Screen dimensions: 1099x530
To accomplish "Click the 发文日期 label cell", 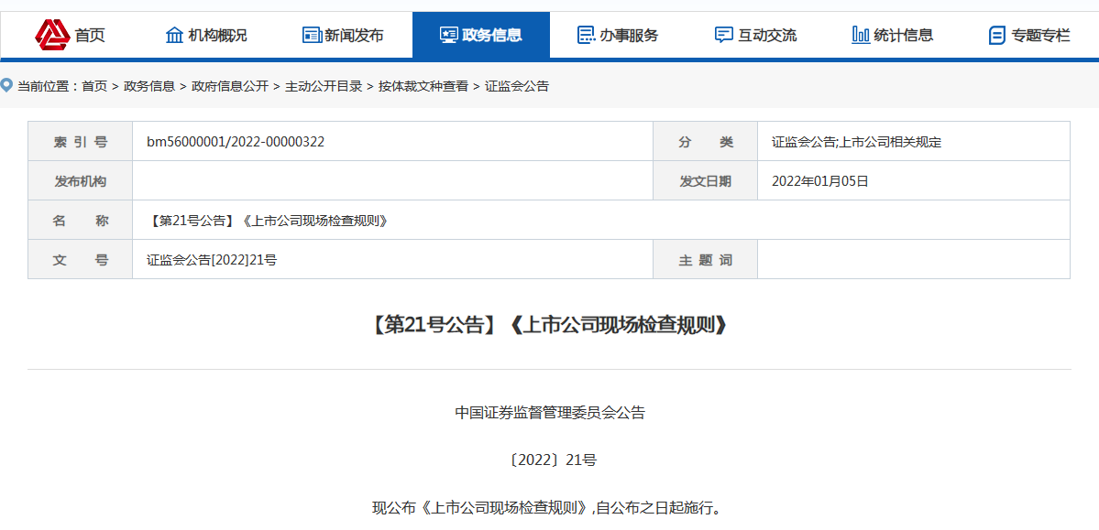I will pos(705,181).
